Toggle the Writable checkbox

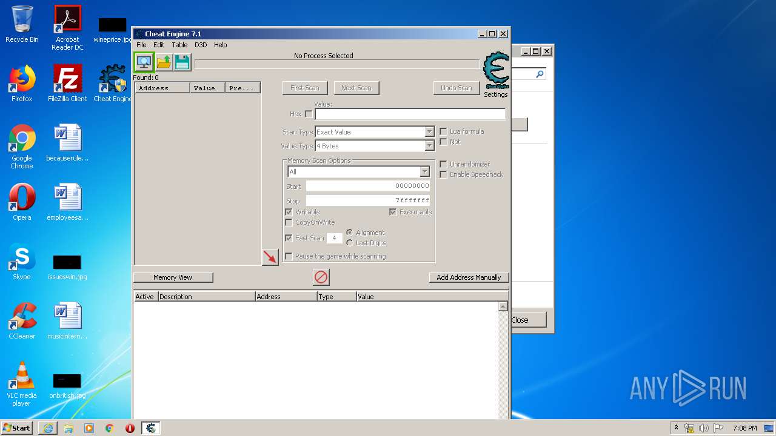[289, 212]
